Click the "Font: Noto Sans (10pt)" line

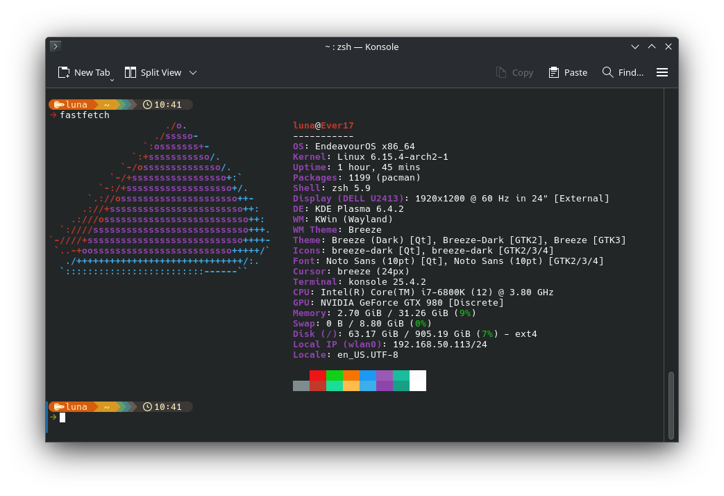tap(448, 261)
